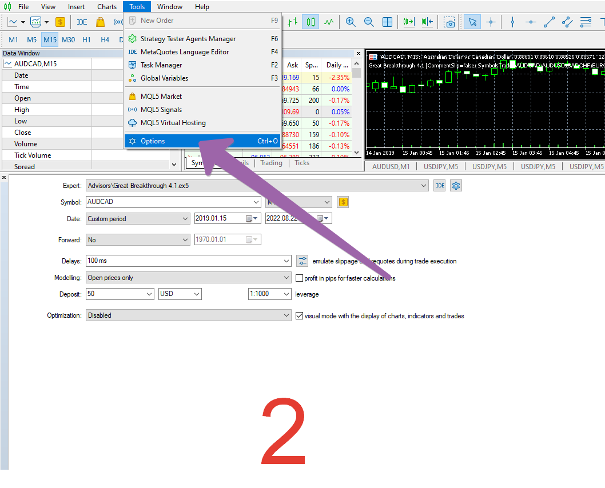Open the Deposit amount dropdown
This screenshot has width=605, height=488.
click(x=149, y=294)
